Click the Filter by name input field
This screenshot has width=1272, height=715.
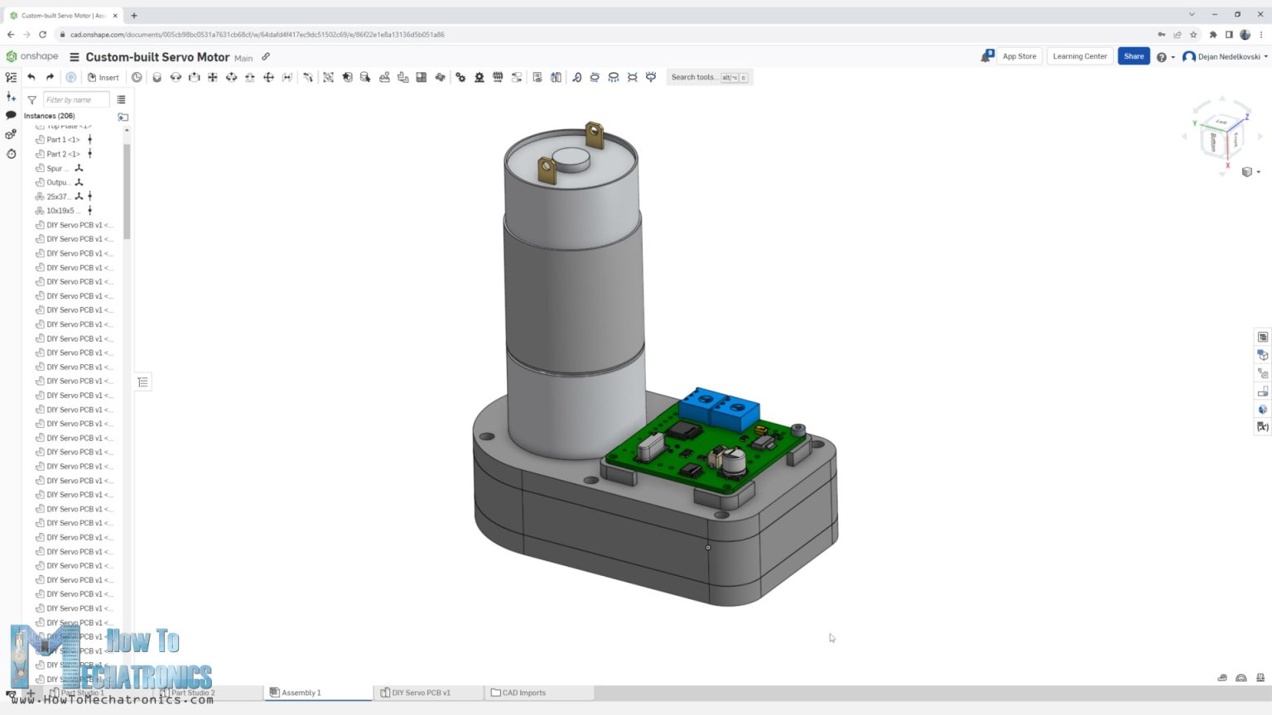point(75,99)
